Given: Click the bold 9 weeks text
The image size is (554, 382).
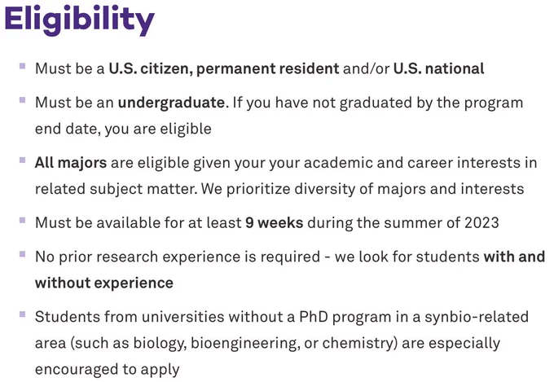Looking at the screenshot, I should [275, 223].
